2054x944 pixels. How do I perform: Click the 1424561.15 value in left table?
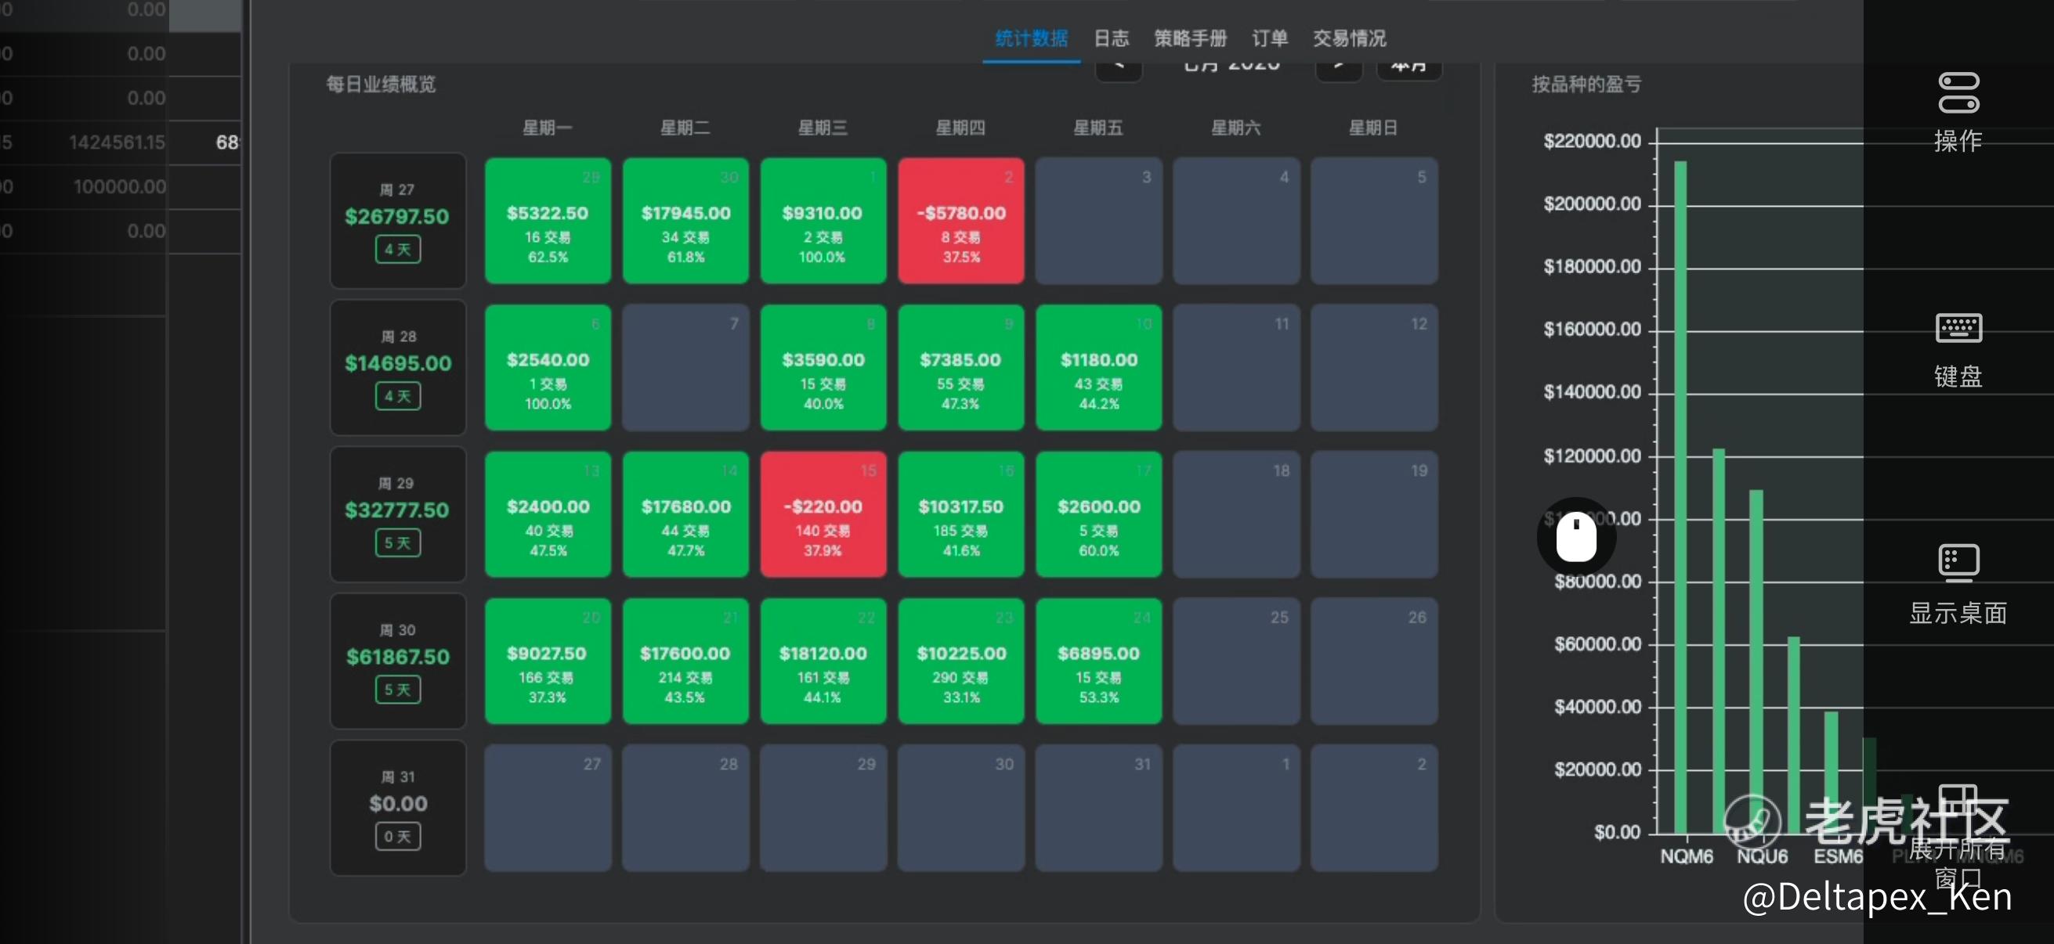tap(118, 142)
